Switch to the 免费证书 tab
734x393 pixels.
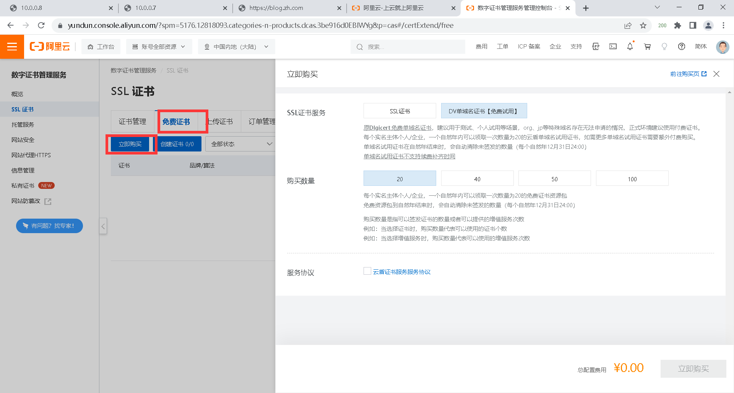coord(176,122)
